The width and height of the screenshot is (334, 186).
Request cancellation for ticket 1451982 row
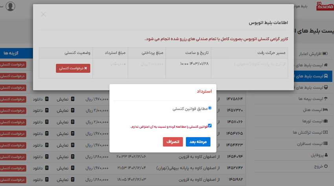[x=13, y=180]
